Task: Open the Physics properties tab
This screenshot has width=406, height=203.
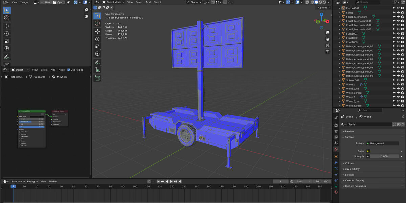Action: pyautogui.click(x=336, y=174)
